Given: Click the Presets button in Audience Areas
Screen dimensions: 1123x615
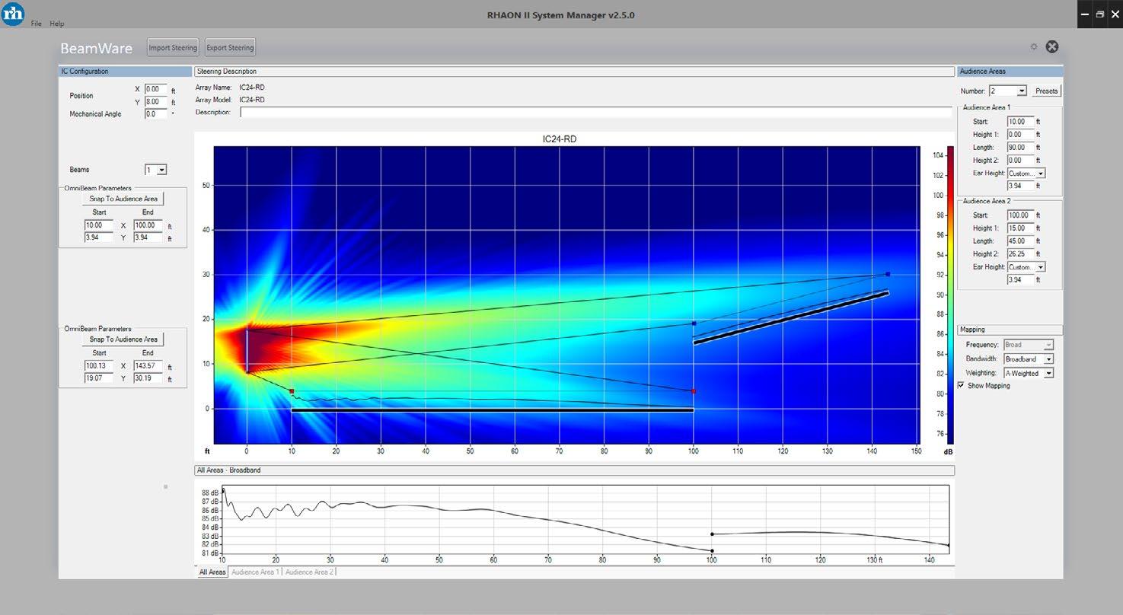Looking at the screenshot, I should coord(1047,91).
